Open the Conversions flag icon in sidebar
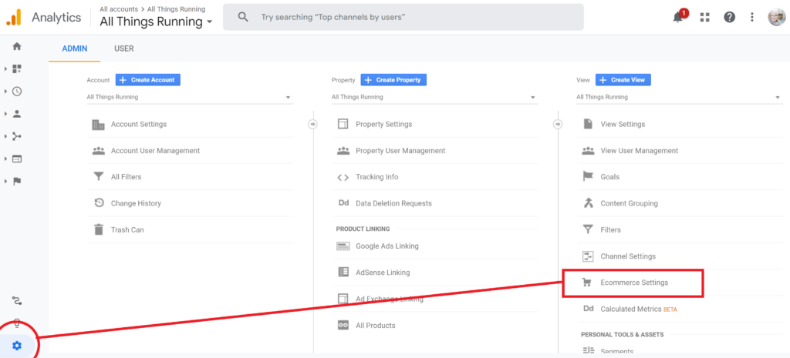Screen dimensions: 790x358 click(x=17, y=182)
